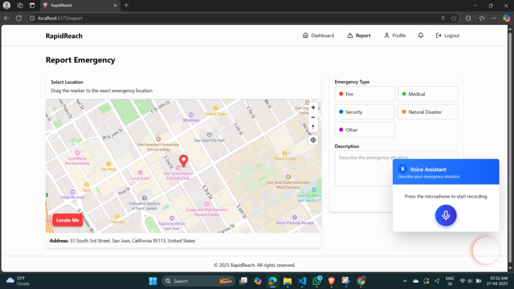The image size is (514, 289).
Task: Click the Locate Me button
Action: (68, 220)
